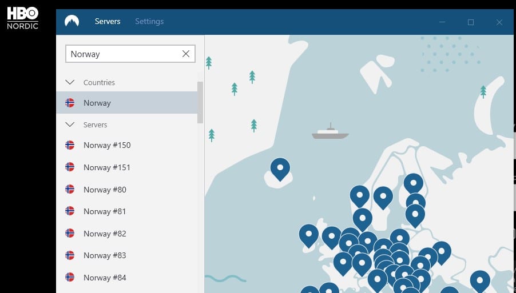This screenshot has width=516, height=293.
Task: Collapse the Countries section
Action: pos(70,82)
